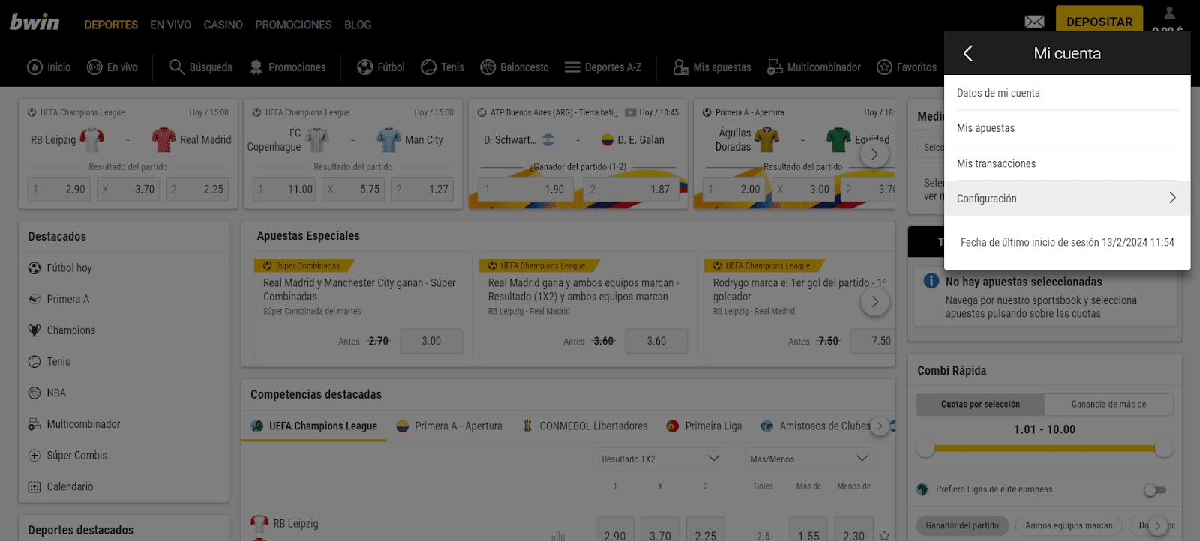Switch to Primeira Liga tab
The image size is (1200, 541).
pyautogui.click(x=703, y=426)
